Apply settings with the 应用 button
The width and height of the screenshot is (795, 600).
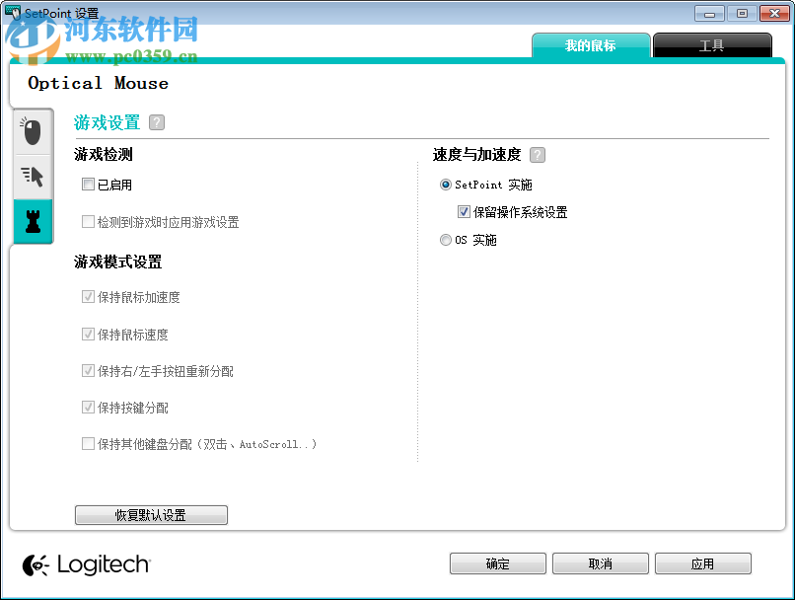click(x=703, y=563)
